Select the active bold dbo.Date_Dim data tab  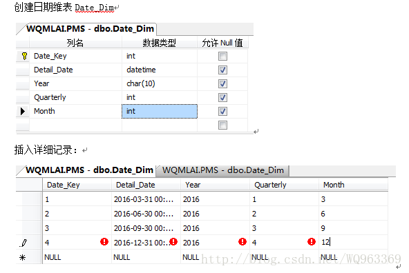click(90, 170)
